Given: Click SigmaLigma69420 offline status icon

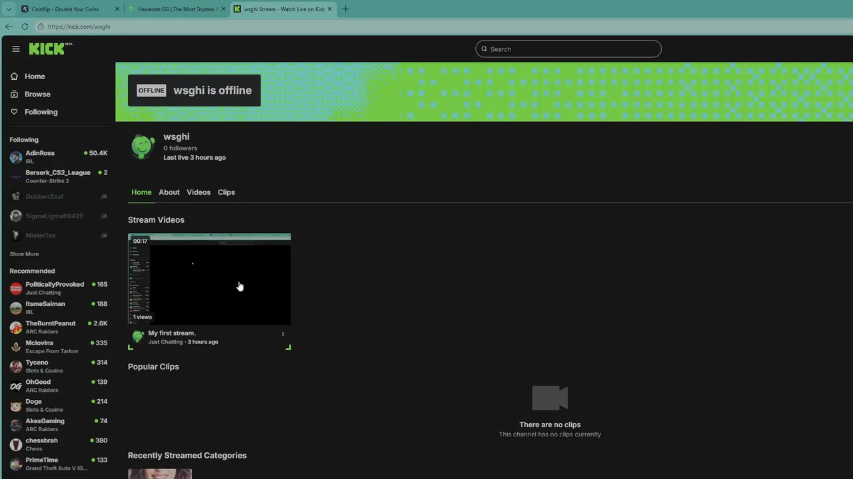Looking at the screenshot, I should [104, 216].
